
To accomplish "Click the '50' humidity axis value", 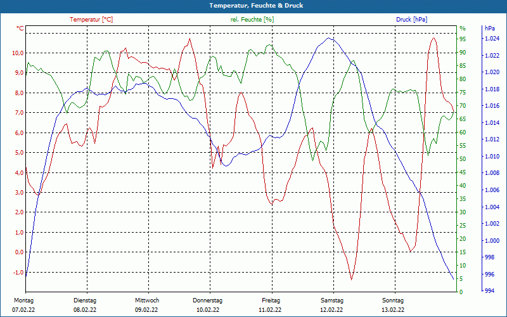I will point(463,159).
